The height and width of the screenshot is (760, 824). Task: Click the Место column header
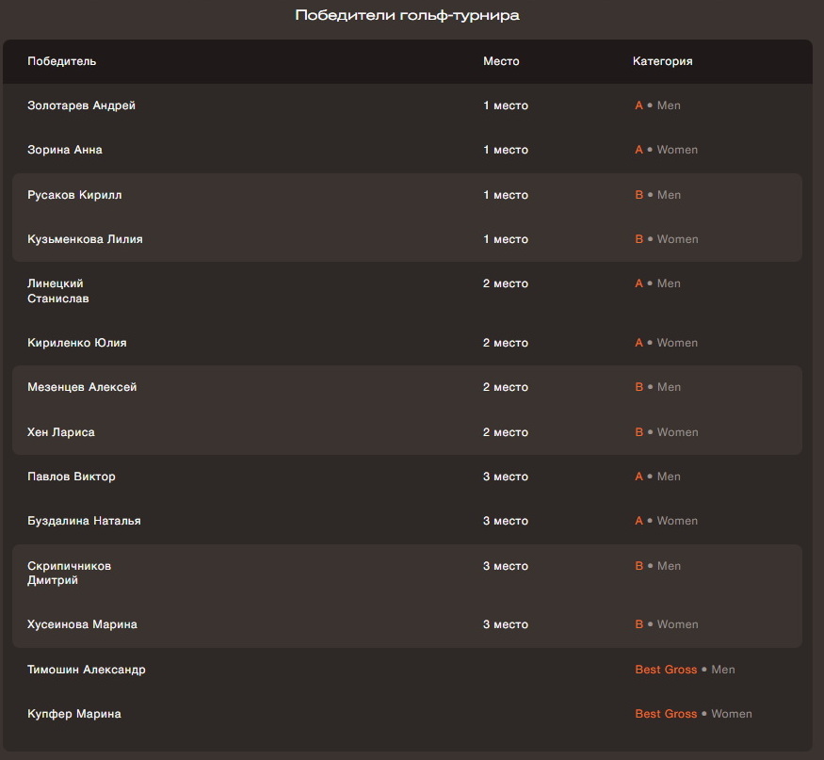(x=501, y=61)
